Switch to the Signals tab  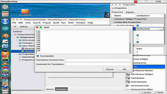[x=130, y=12]
